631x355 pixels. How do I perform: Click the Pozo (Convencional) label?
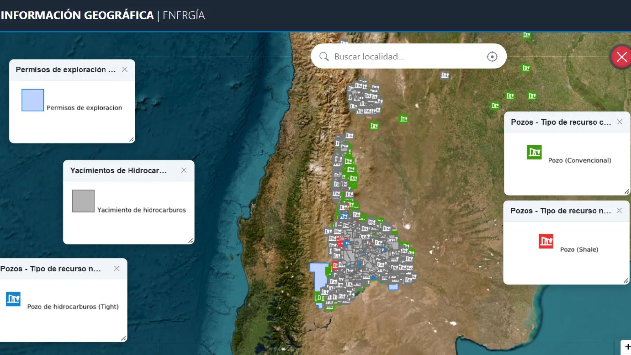coord(580,160)
